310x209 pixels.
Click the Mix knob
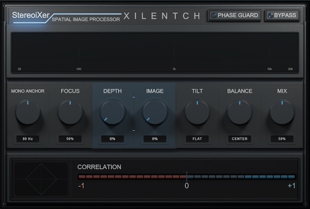pos(282,112)
